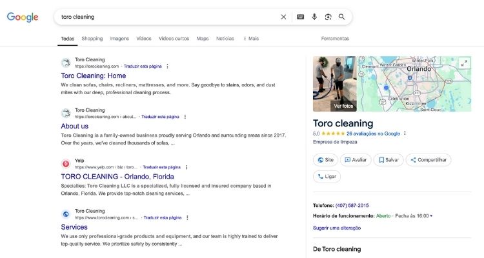The image size is (484, 258).
Task: Click the search input field
Action: point(168,17)
